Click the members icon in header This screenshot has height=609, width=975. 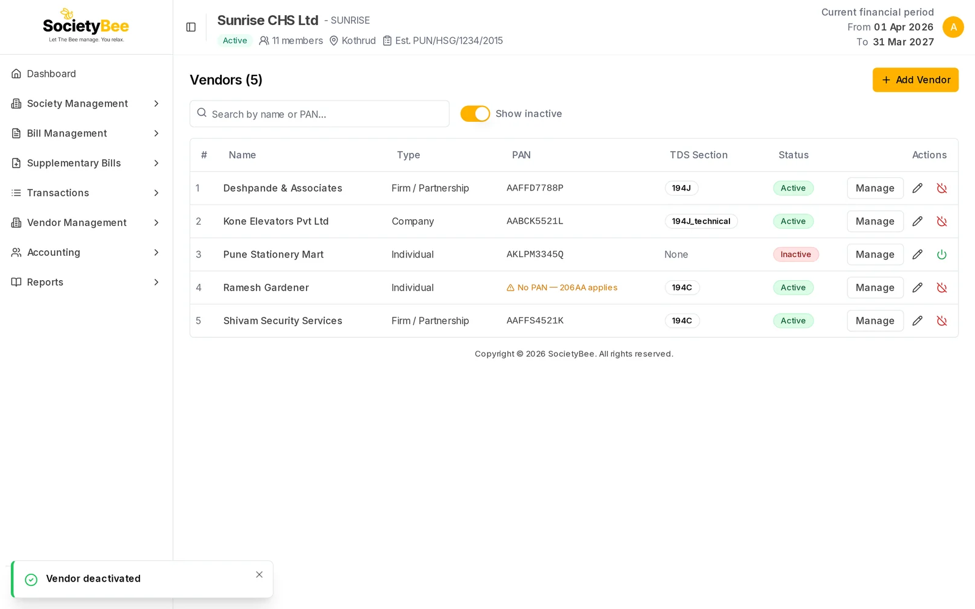click(264, 41)
